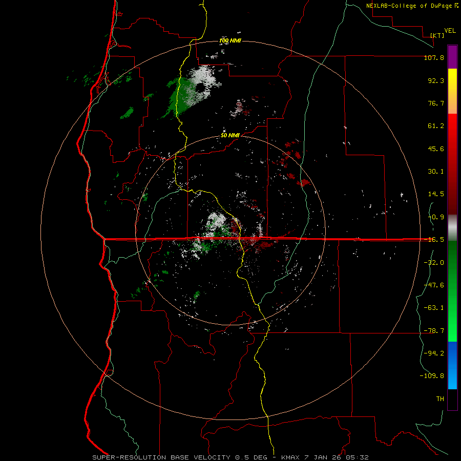This screenshot has width=461, height=461.
Task: Click the black range-folded hole in northern echo
Action: 200,88
